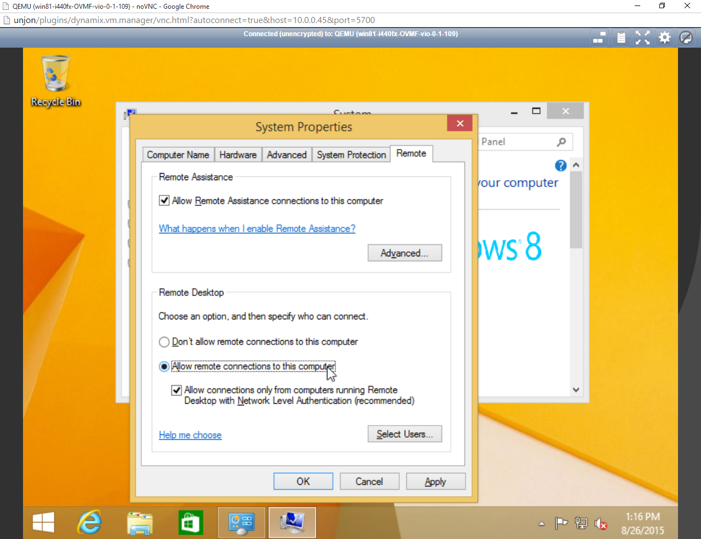701x539 pixels.
Task: Click the Control Panel search magnifier
Action: click(x=561, y=142)
